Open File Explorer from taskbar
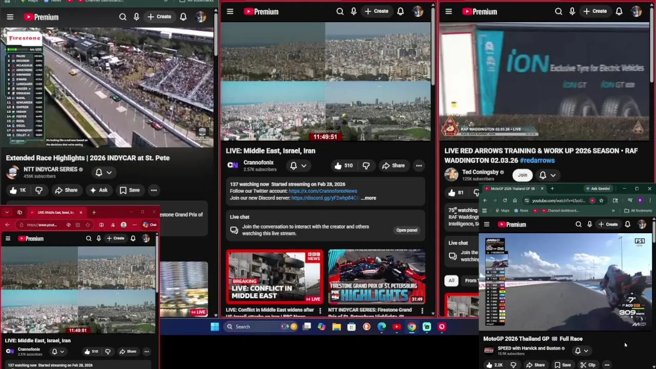The image size is (656, 369). (x=336, y=326)
